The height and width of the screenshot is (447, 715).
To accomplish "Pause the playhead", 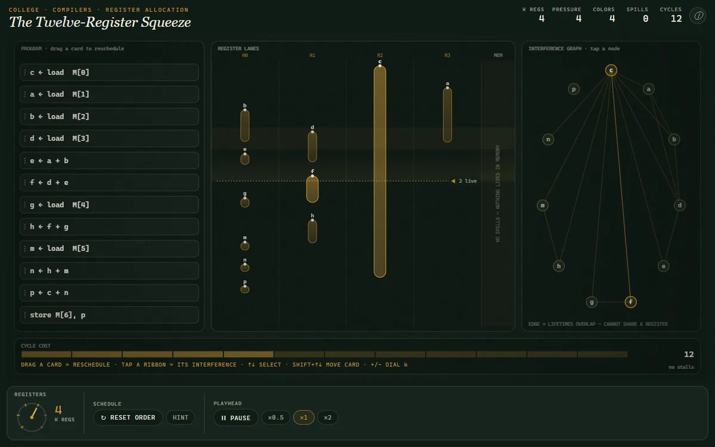I will point(236,418).
